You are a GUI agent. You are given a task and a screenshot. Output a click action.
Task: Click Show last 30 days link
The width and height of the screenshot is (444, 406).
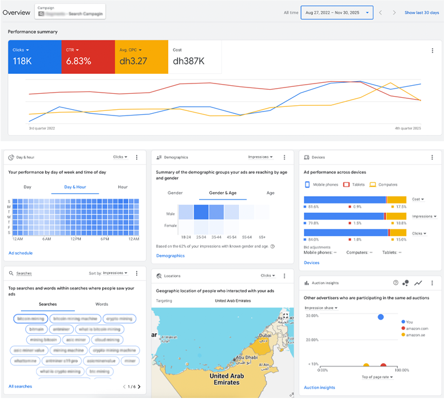(x=421, y=13)
